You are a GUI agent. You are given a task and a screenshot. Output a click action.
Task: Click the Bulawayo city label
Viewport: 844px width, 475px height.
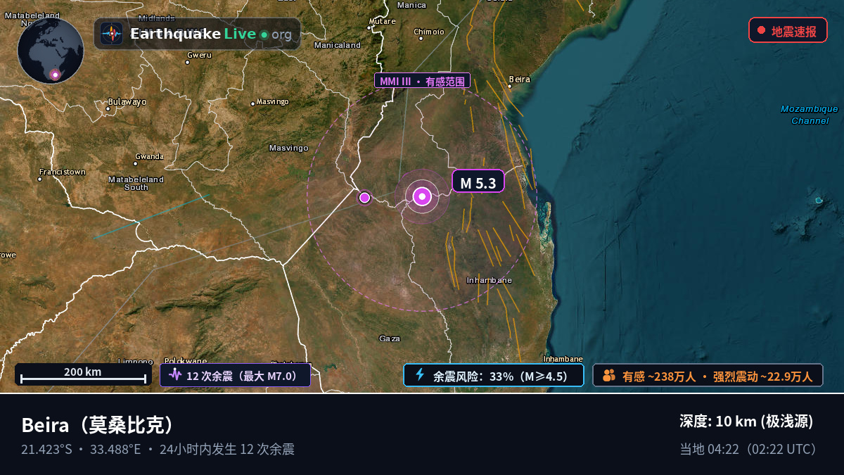coord(127,102)
